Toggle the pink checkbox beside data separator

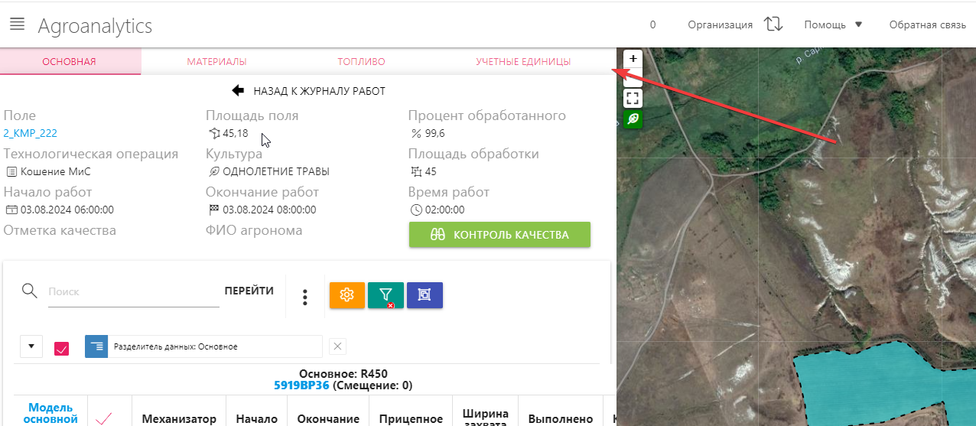(62, 348)
